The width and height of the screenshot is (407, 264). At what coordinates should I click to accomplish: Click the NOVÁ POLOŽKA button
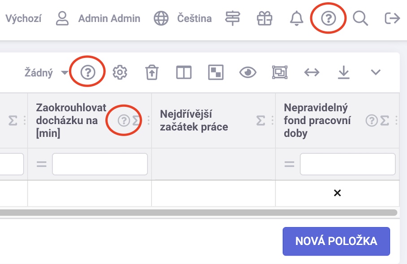[336, 242]
